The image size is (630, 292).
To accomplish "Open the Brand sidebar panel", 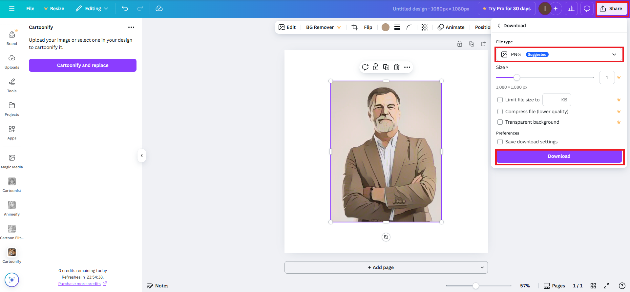I will coord(12,38).
